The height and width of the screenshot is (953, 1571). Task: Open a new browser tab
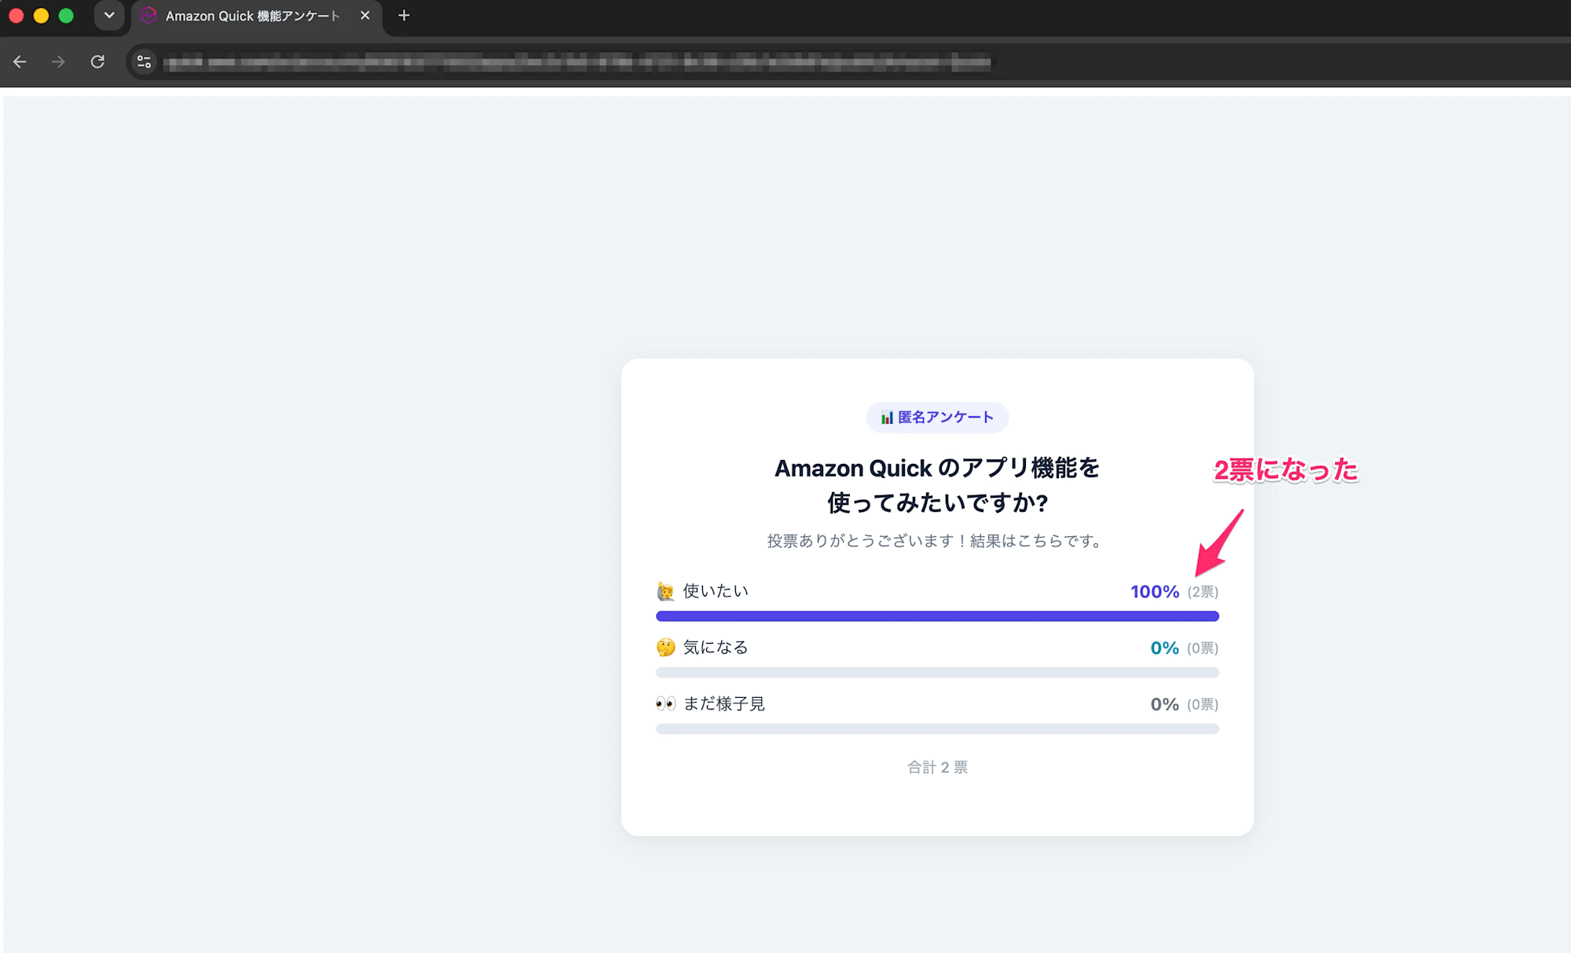(404, 16)
